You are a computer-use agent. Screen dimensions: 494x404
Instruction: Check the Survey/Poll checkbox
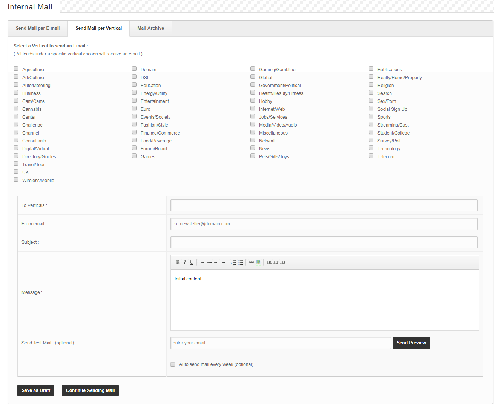371,140
